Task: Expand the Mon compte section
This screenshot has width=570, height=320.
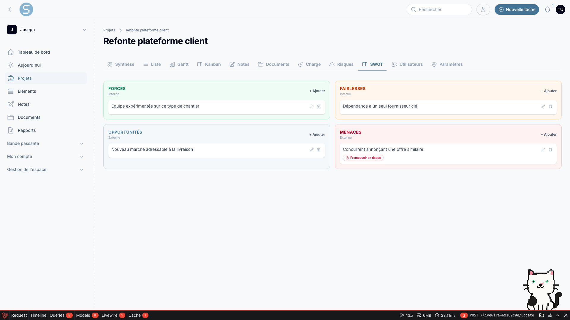Action: coord(46,156)
